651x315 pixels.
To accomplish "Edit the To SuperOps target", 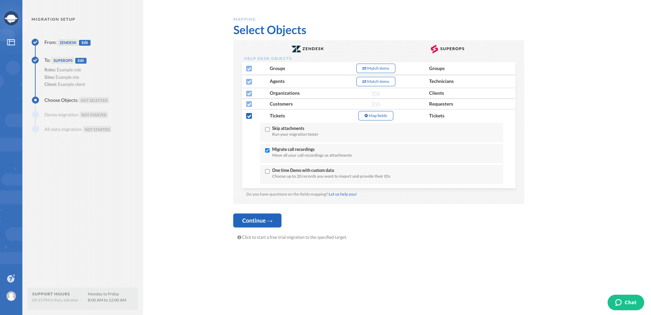I will point(81,61).
